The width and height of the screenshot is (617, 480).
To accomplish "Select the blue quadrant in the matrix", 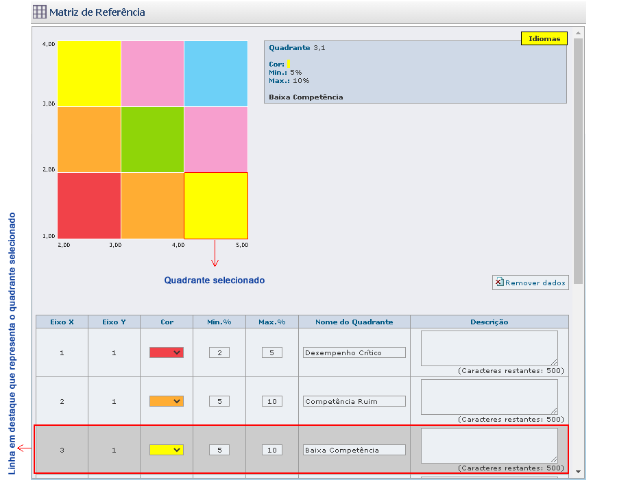I will tap(216, 73).
